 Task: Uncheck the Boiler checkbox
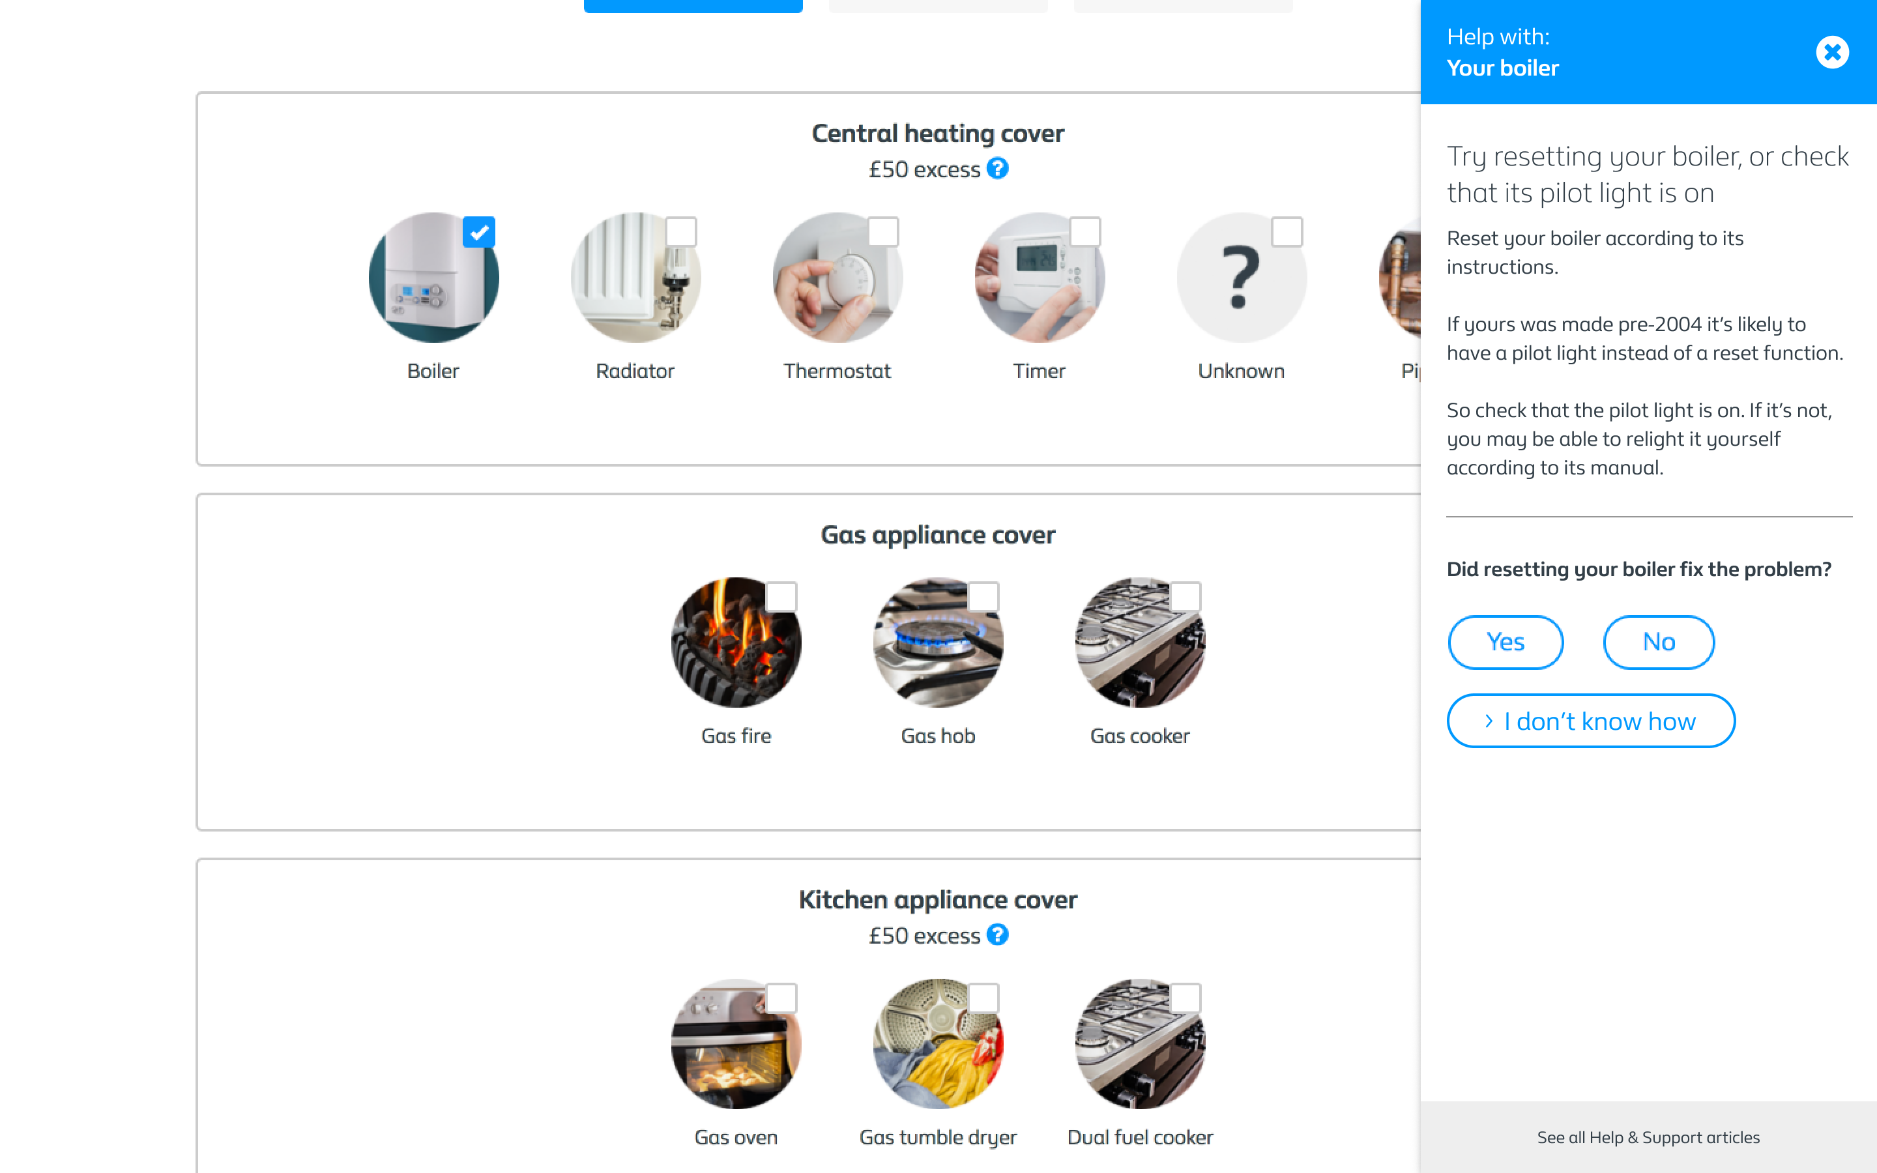coord(479,232)
